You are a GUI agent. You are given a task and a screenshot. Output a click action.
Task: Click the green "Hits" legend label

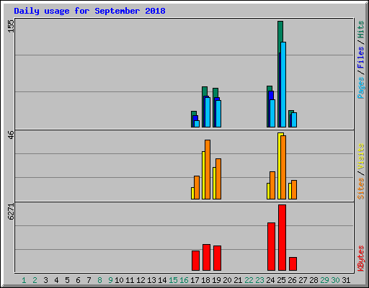coord(361,30)
